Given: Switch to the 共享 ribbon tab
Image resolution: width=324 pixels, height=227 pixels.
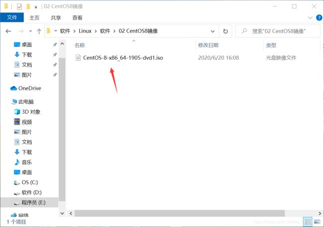Looking at the screenshot, I should point(56,18).
